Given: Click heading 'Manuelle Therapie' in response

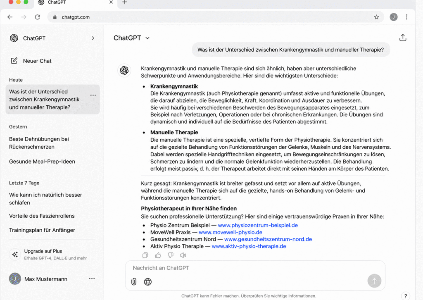Looking at the screenshot, I should (174, 133).
